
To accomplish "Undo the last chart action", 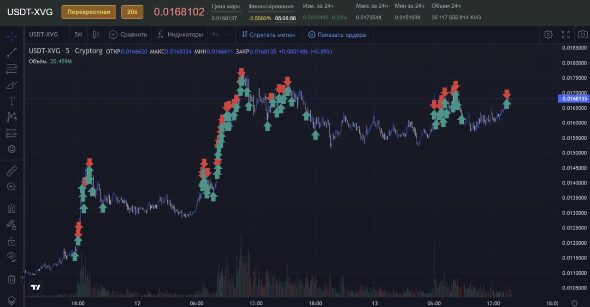I will click(x=215, y=35).
